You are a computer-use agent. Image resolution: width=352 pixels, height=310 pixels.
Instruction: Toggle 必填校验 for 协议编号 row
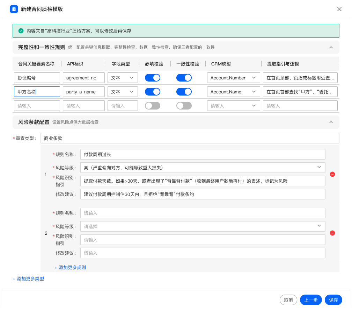pos(152,78)
